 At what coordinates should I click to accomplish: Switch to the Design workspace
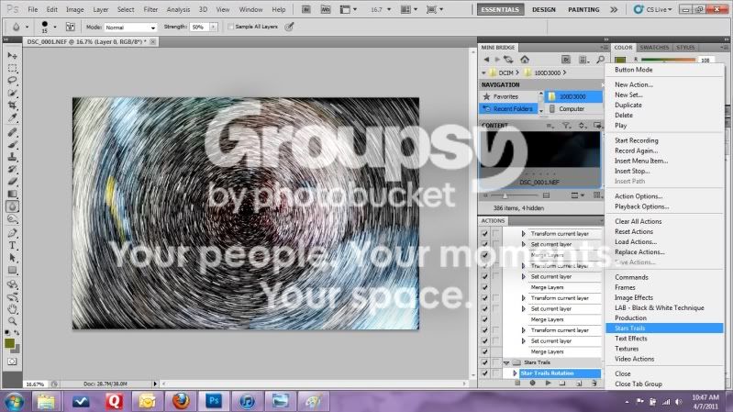544,9
